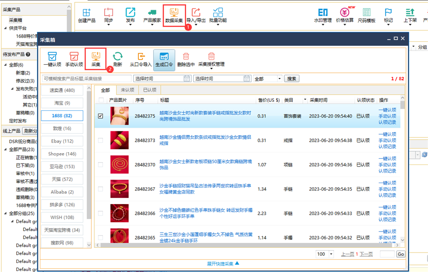
Task: Expand 展开快捷采集 panel
Action: (223, 263)
